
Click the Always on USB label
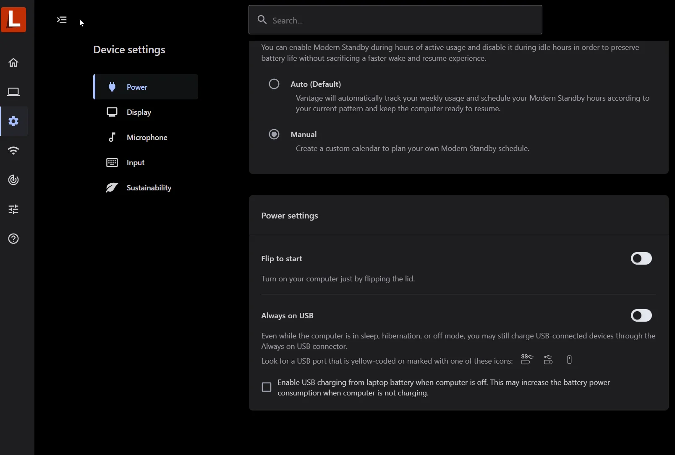(x=287, y=316)
